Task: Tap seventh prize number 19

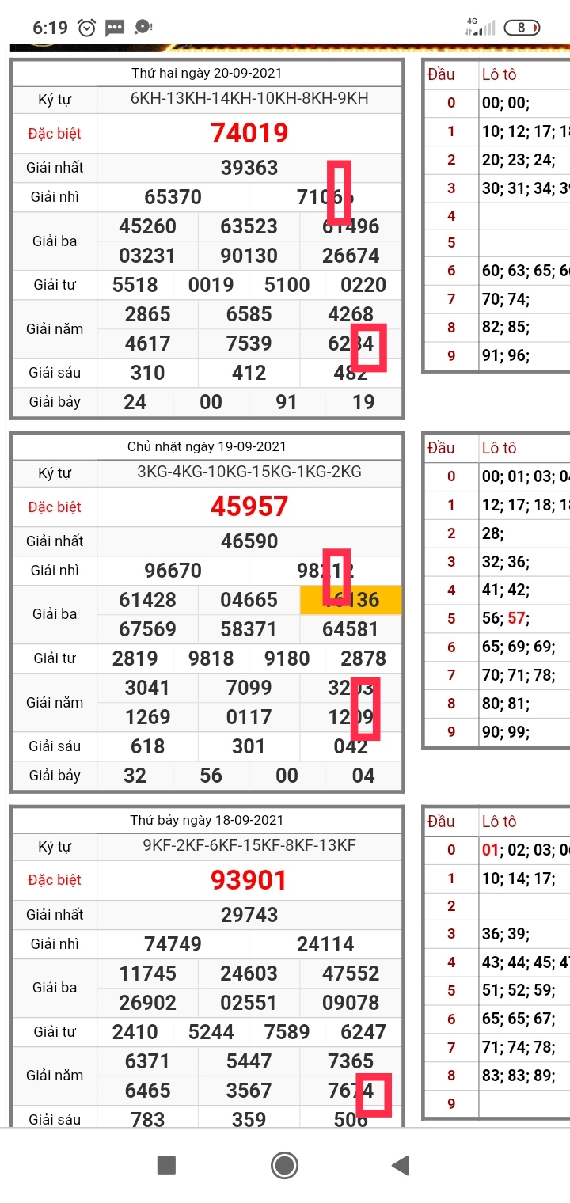Action: [363, 402]
